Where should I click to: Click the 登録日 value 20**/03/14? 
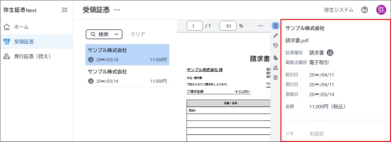pyautogui.click(x=321, y=94)
